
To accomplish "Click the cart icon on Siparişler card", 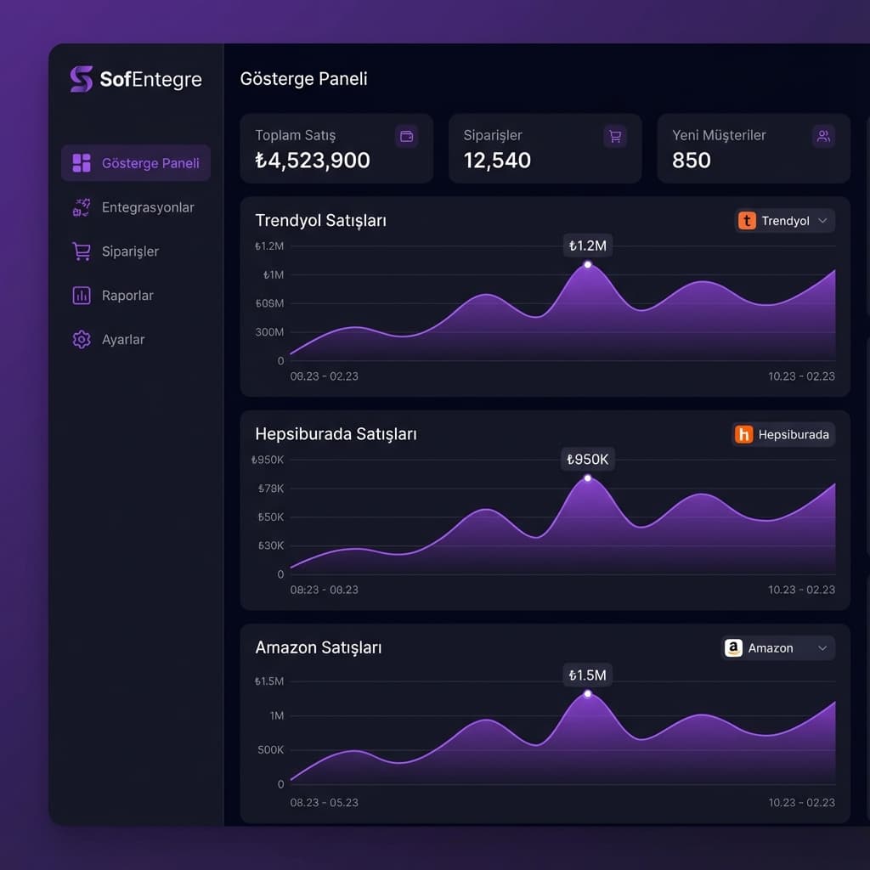I will pyautogui.click(x=615, y=136).
